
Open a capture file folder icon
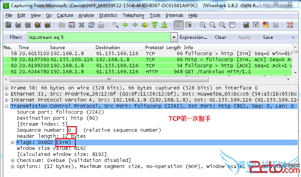pos(62,25)
